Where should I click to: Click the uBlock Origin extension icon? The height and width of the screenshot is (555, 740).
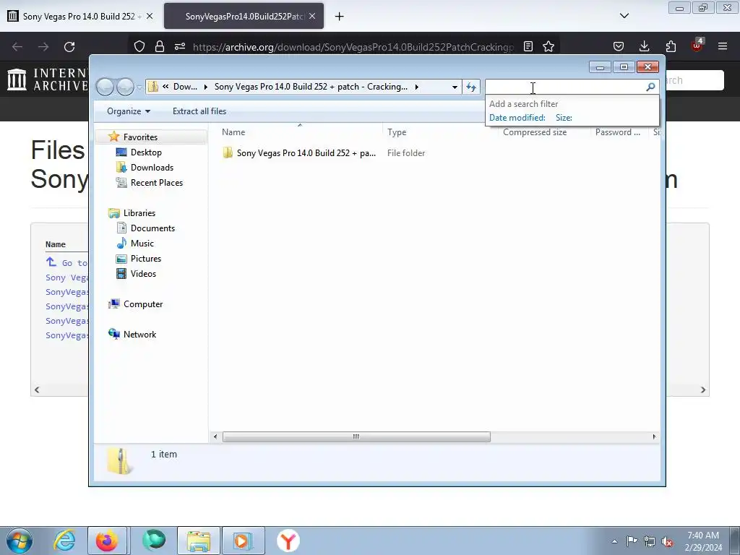697,46
